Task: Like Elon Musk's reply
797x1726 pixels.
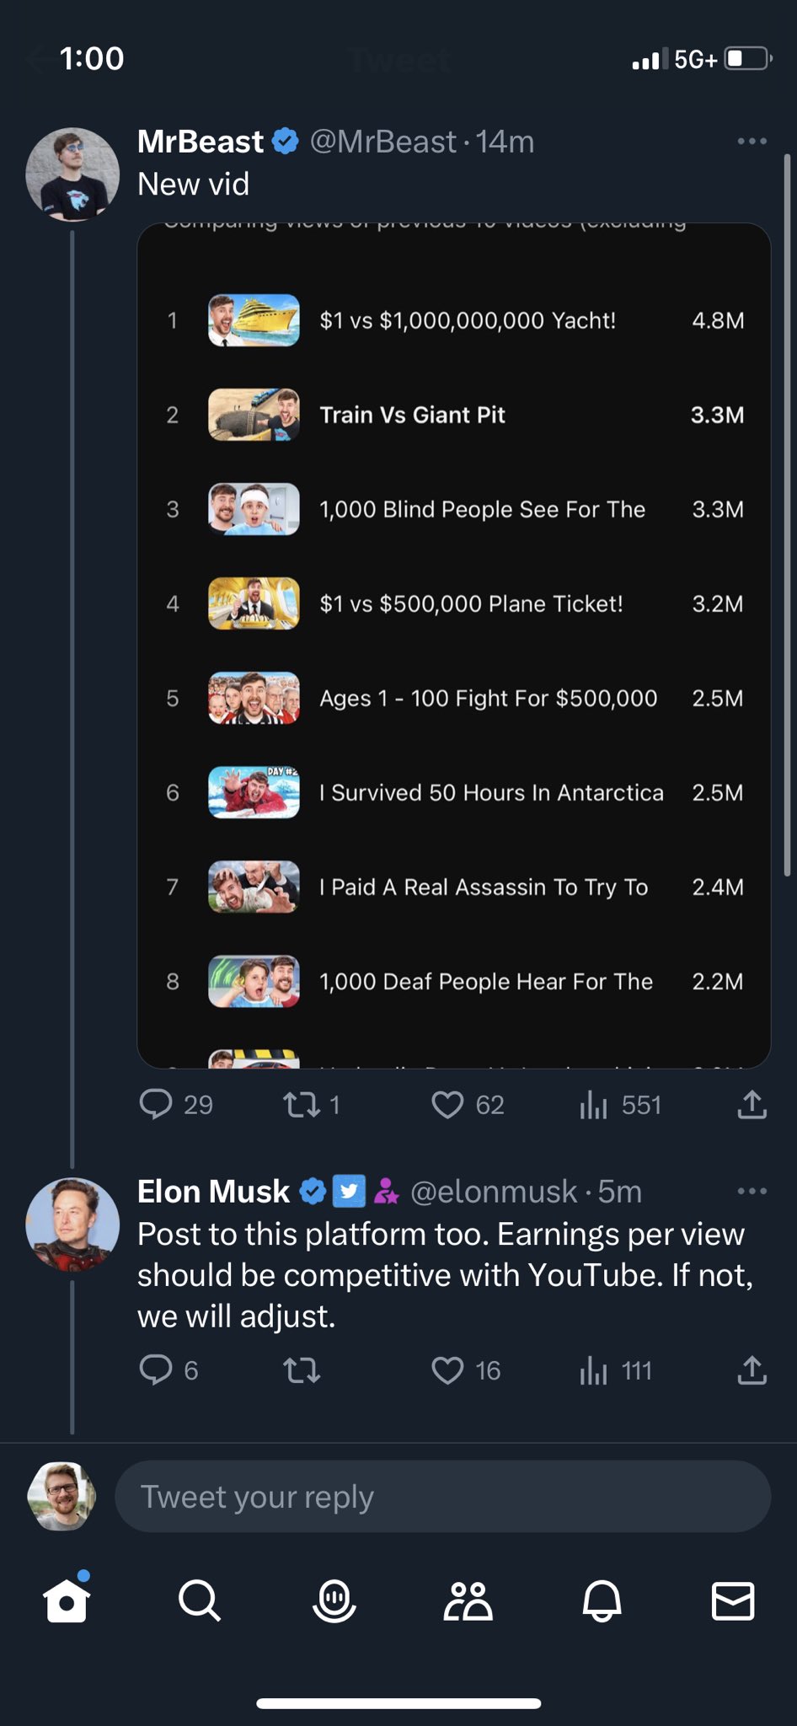Action: pyautogui.click(x=447, y=1371)
